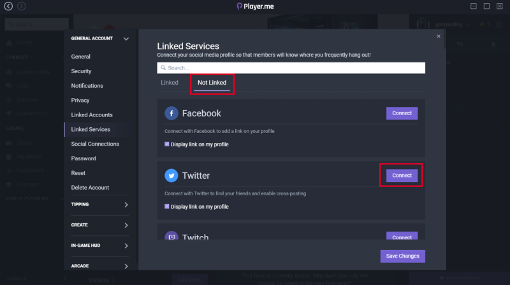Connect the Twitter account

coord(402,176)
